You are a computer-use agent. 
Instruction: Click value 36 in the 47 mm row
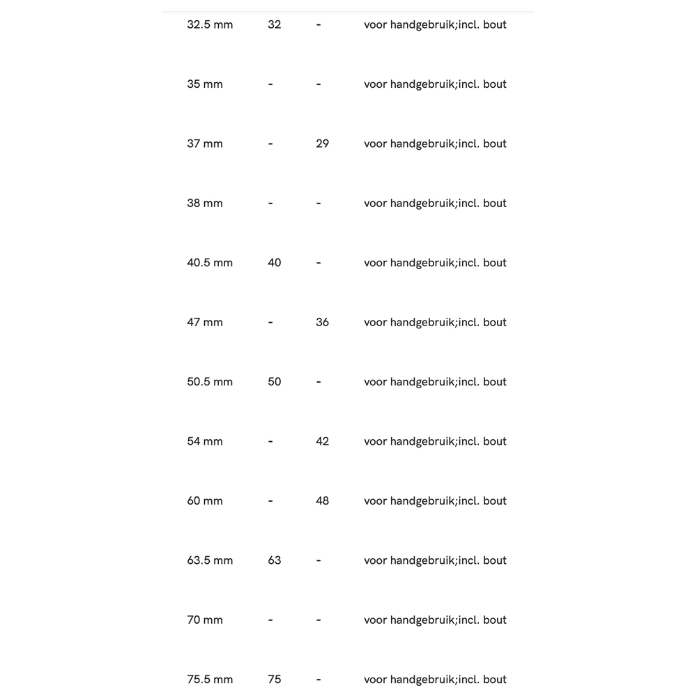coord(322,323)
